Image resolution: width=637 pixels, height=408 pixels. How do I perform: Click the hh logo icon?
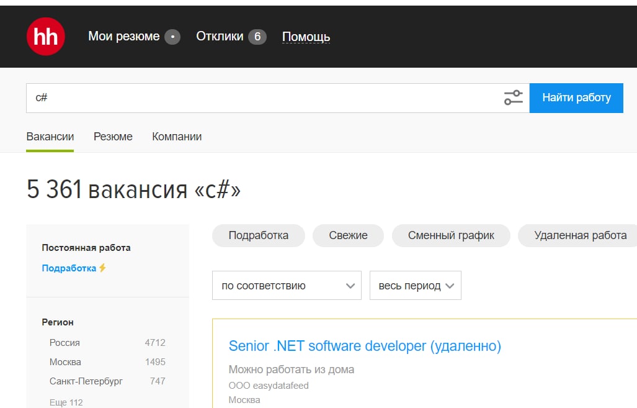[x=46, y=37]
